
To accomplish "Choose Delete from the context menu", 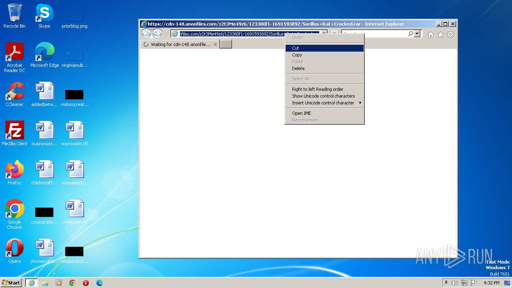I will tap(324, 68).
